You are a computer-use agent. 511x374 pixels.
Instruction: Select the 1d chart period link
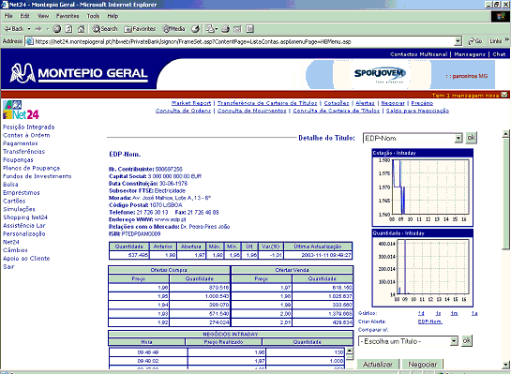click(x=421, y=313)
